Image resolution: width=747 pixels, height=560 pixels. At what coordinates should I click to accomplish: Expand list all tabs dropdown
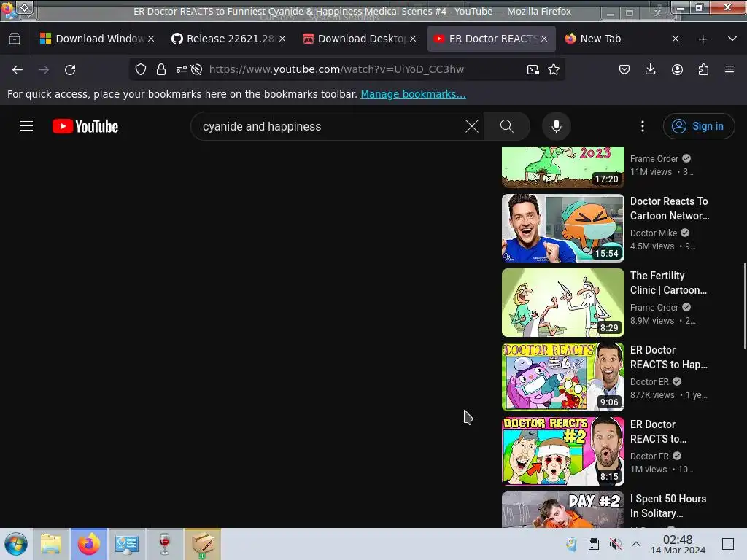pos(732,39)
